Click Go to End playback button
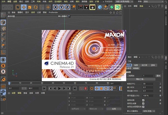 pos(75,88)
